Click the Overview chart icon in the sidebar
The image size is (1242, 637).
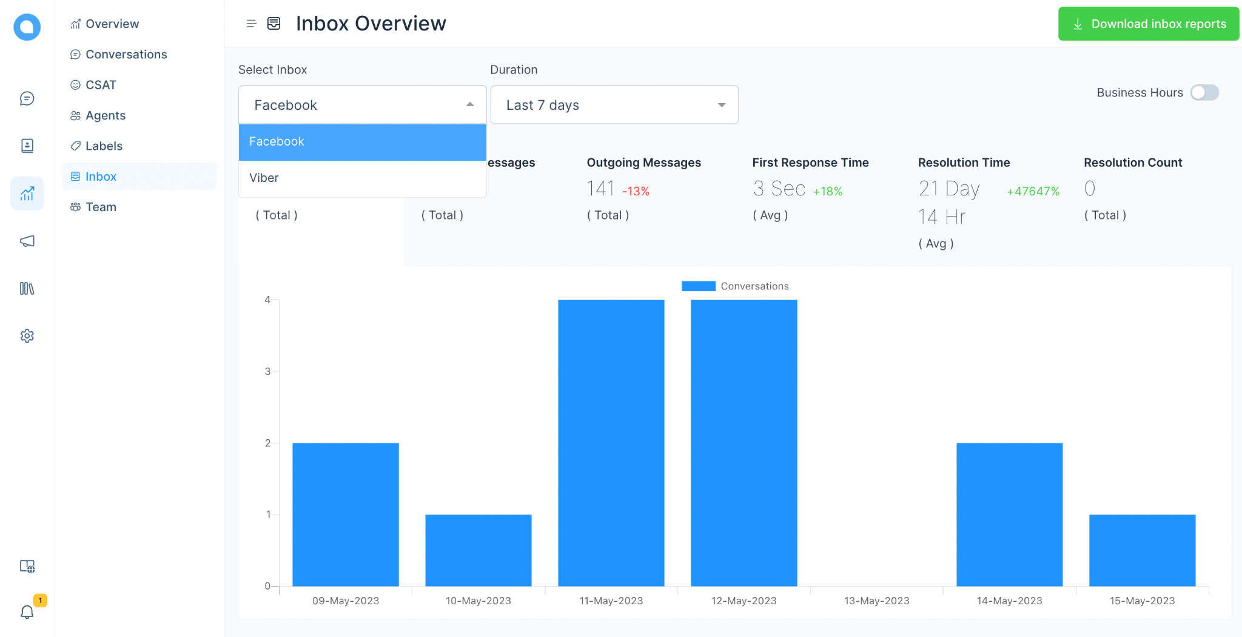click(75, 24)
